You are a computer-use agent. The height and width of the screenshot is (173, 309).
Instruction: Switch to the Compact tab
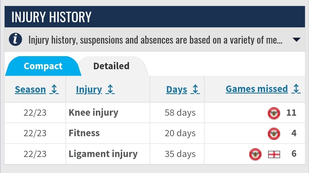[x=43, y=66]
